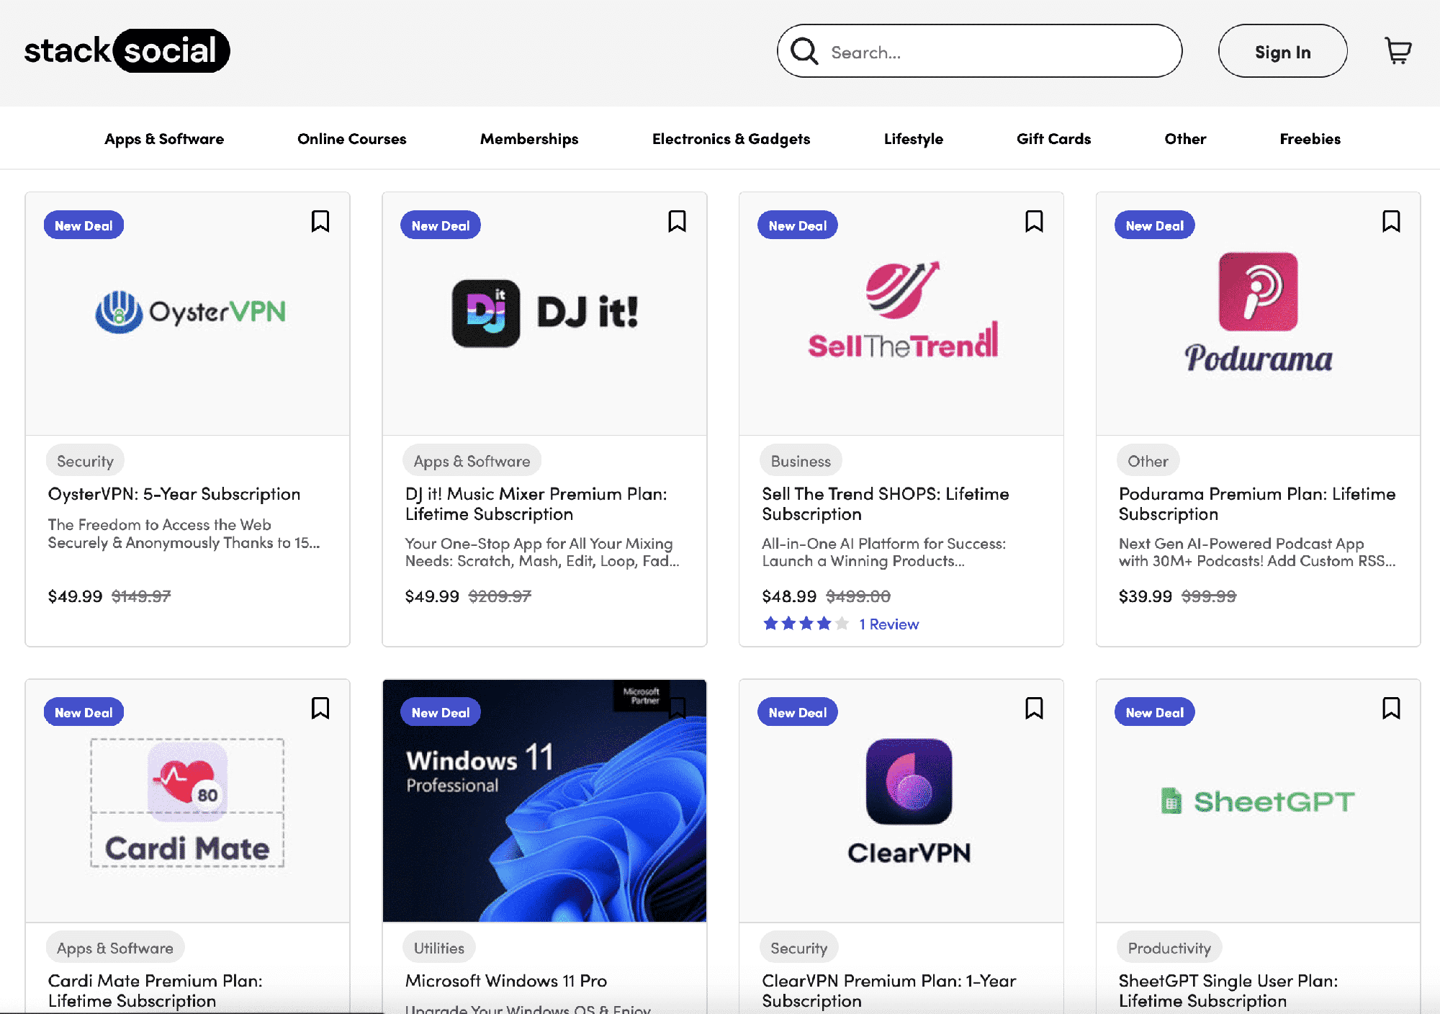Click the $49.99 price on OysterVPN
Screen dimensions: 1440x1014
point(75,596)
